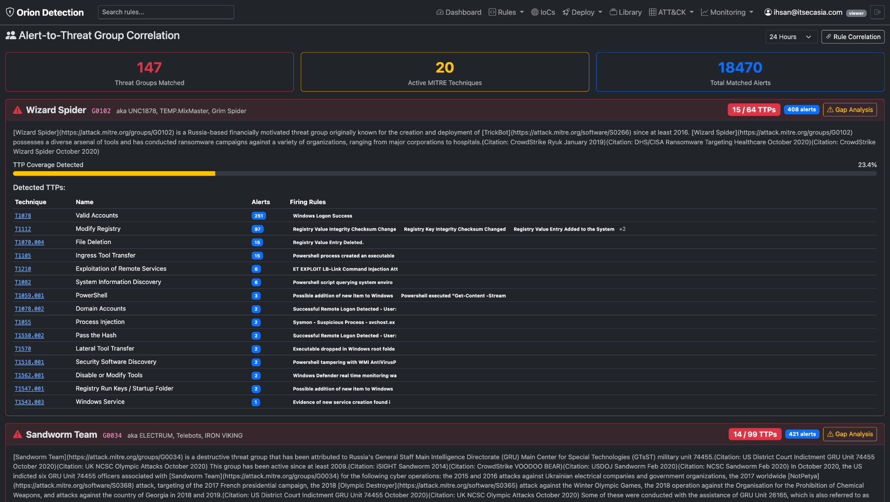Click the ATT&CK grid icon
Screen dimensions: 890x502
[x=653, y=12]
